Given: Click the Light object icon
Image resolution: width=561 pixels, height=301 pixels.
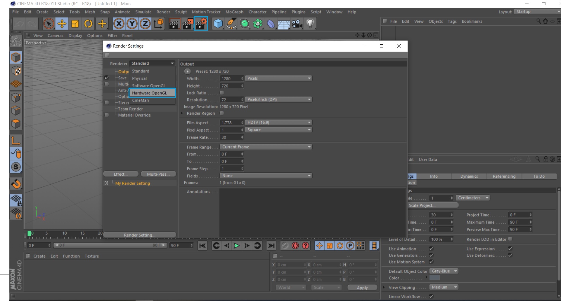Looking at the screenshot, I should [310, 24].
